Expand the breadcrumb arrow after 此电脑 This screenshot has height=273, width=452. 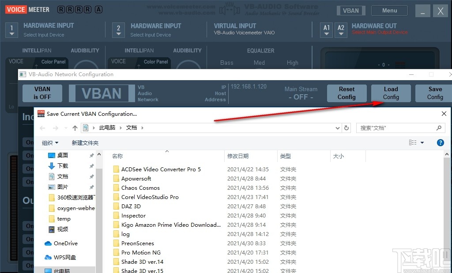(x=120, y=128)
